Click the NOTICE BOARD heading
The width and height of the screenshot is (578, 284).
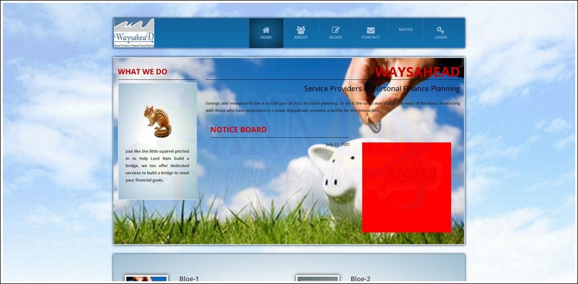tap(238, 130)
